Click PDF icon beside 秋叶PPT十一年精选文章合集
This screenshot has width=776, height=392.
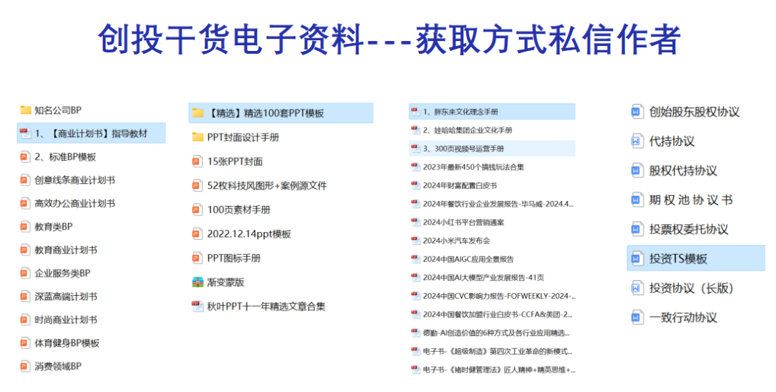[198, 307]
